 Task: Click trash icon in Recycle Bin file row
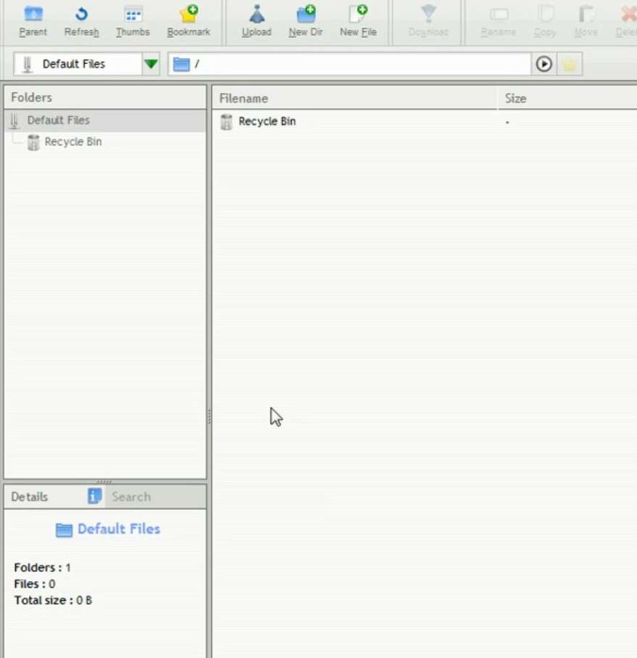click(226, 122)
